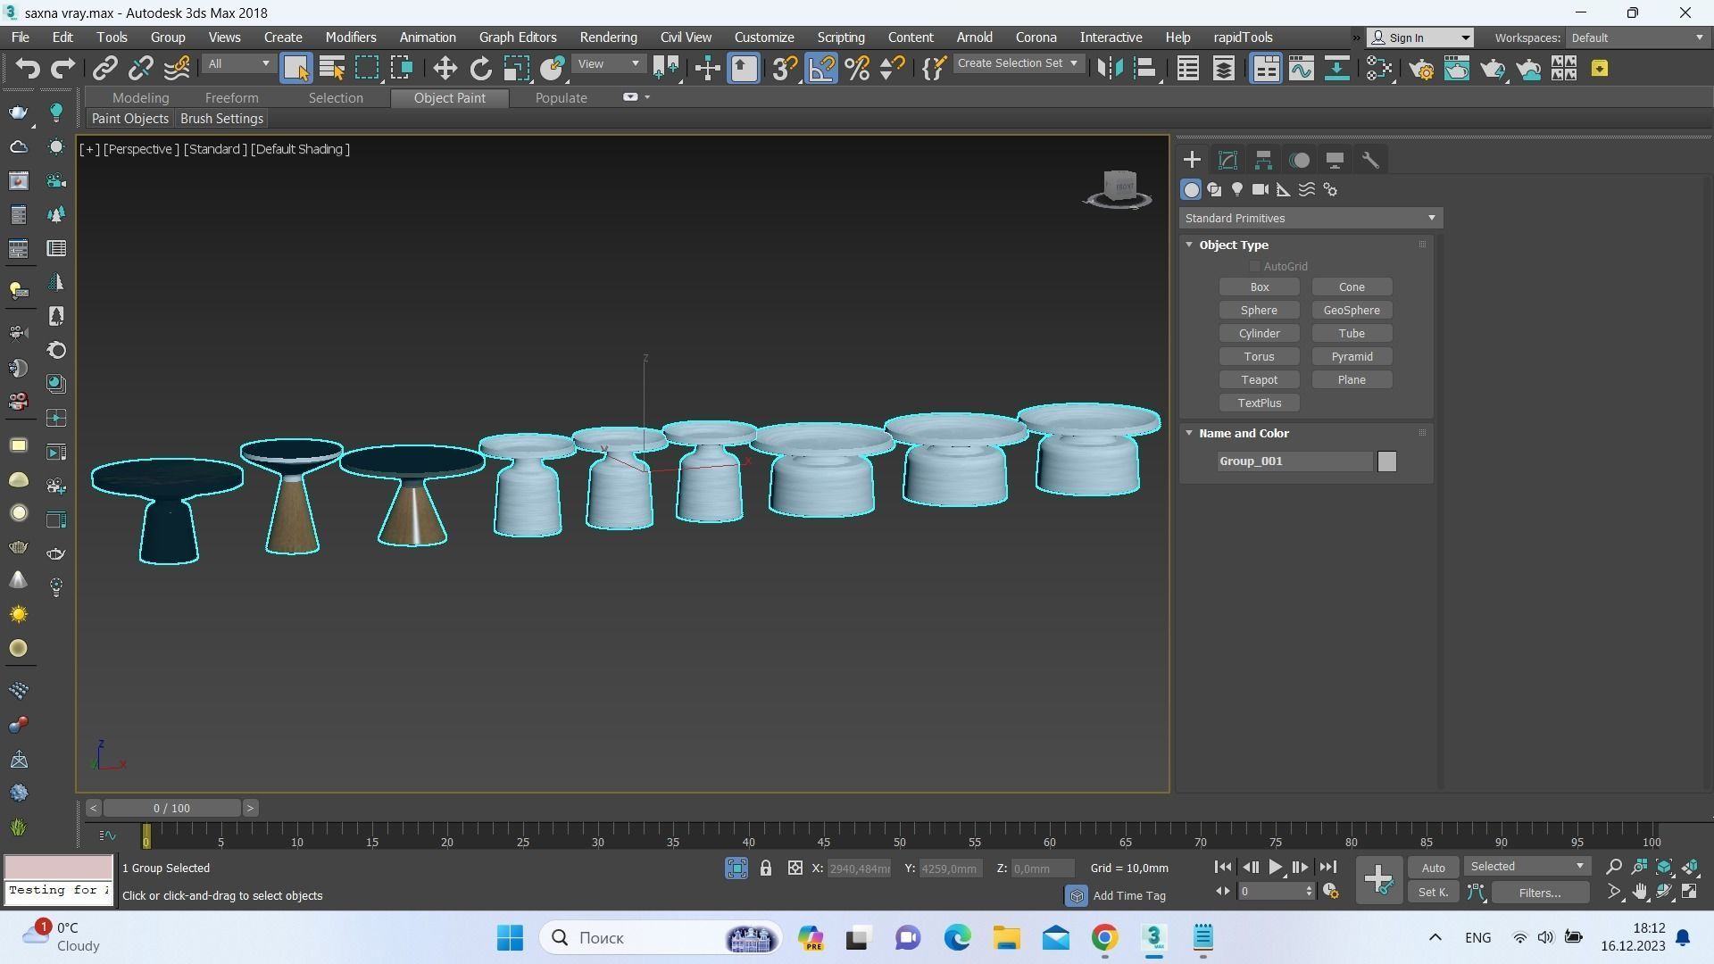1714x964 pixels.
Task: Click the GeoSphere button
Action: point(1352,311)
